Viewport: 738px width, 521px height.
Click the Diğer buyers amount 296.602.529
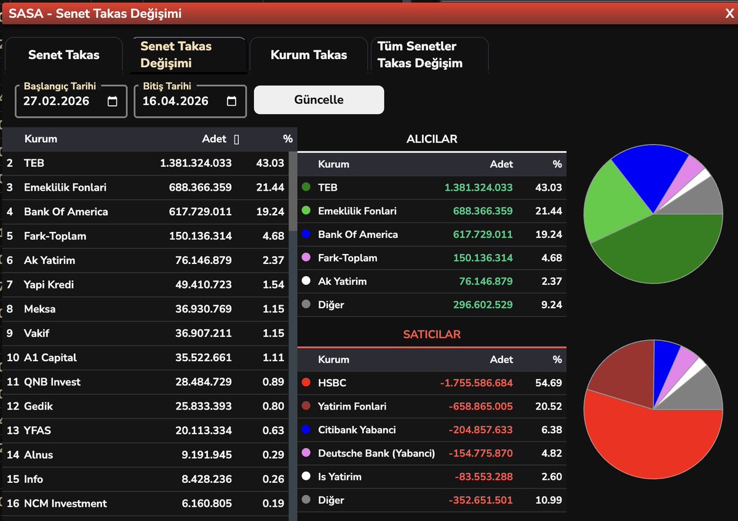(x=483, y=304)
